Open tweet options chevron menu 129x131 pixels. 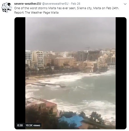click(125, 4)
